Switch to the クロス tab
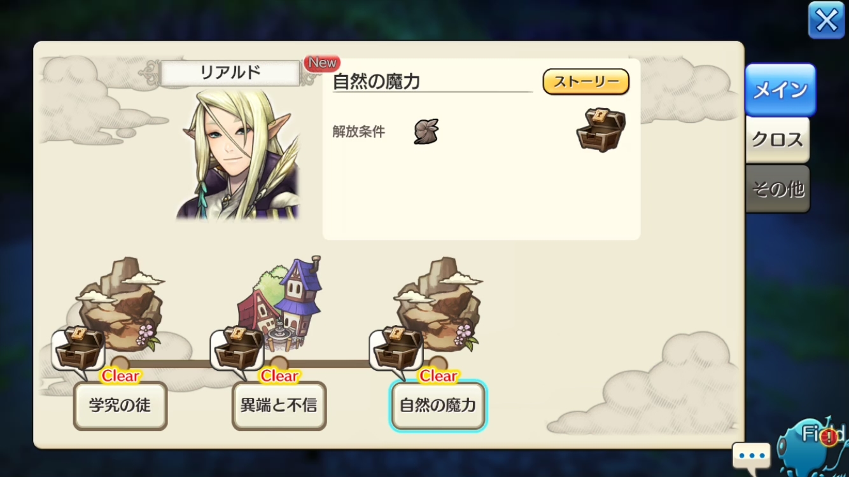849x477 pixels. pyautogui.click(x=778, y=140)
